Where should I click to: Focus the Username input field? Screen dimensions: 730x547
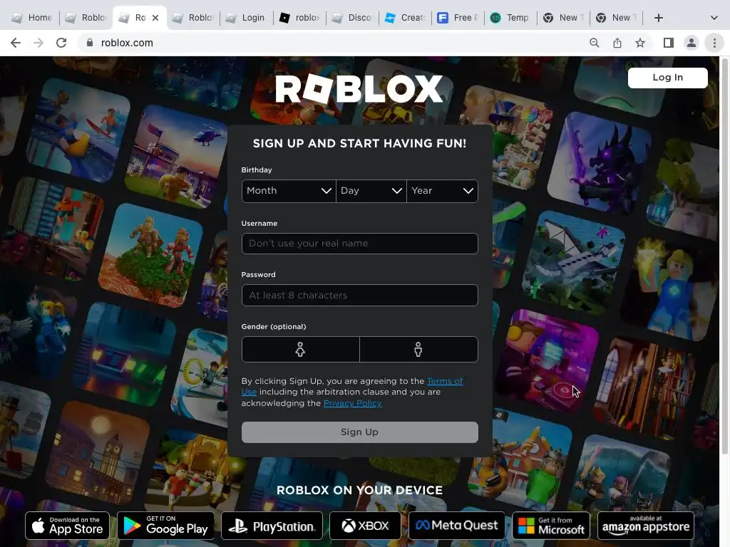coord(359,244)
